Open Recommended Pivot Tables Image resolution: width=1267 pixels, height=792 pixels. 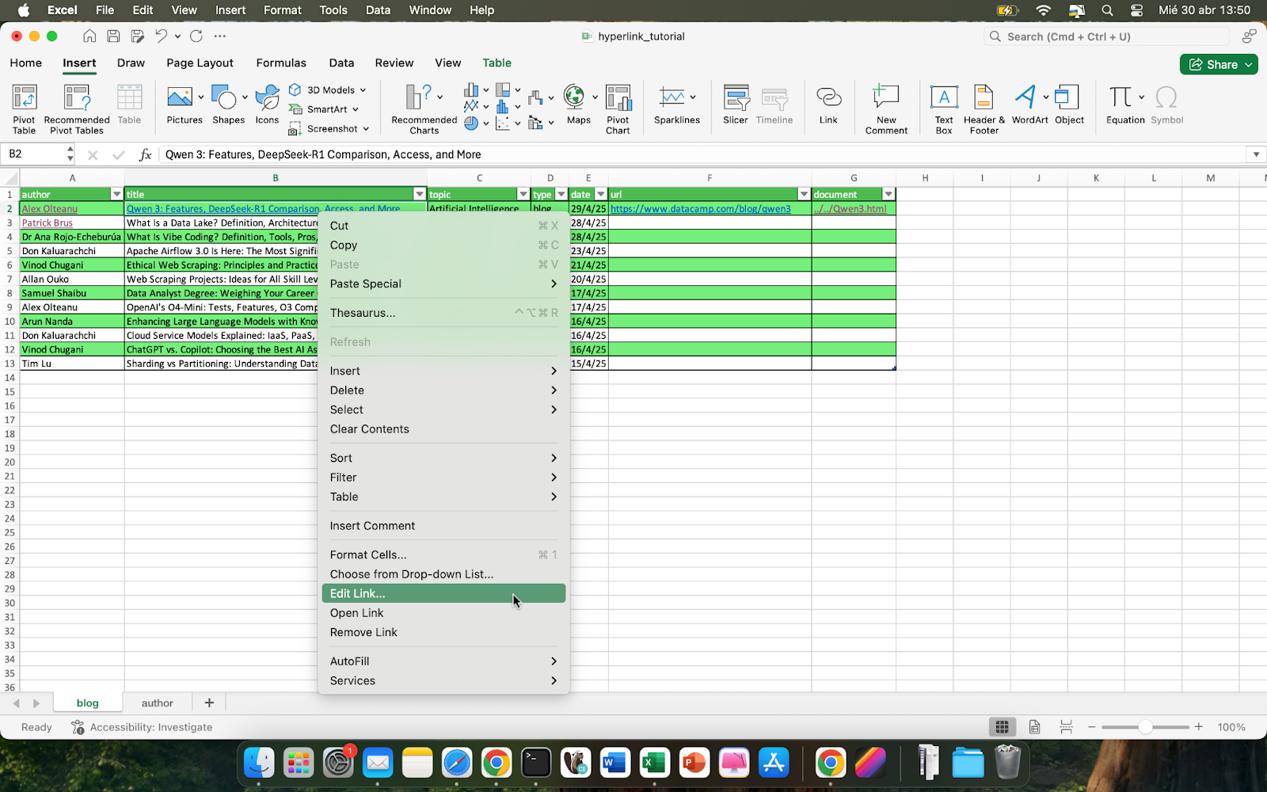tap(77, 109)
